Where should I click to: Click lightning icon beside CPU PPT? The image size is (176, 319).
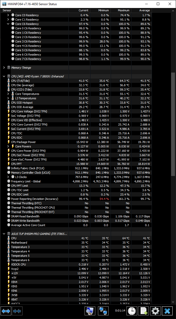[x=9, y=164]
